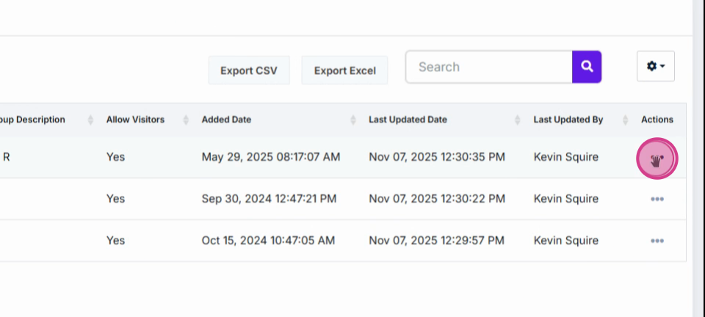Open the gear settings dropdown

656,66
